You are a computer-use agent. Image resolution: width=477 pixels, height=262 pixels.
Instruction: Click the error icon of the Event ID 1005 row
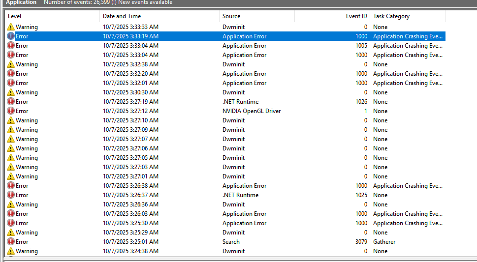click(11, 46)
